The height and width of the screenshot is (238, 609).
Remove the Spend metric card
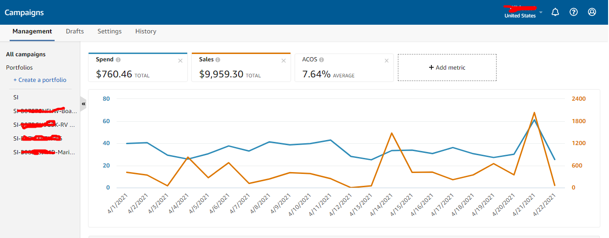180,60
